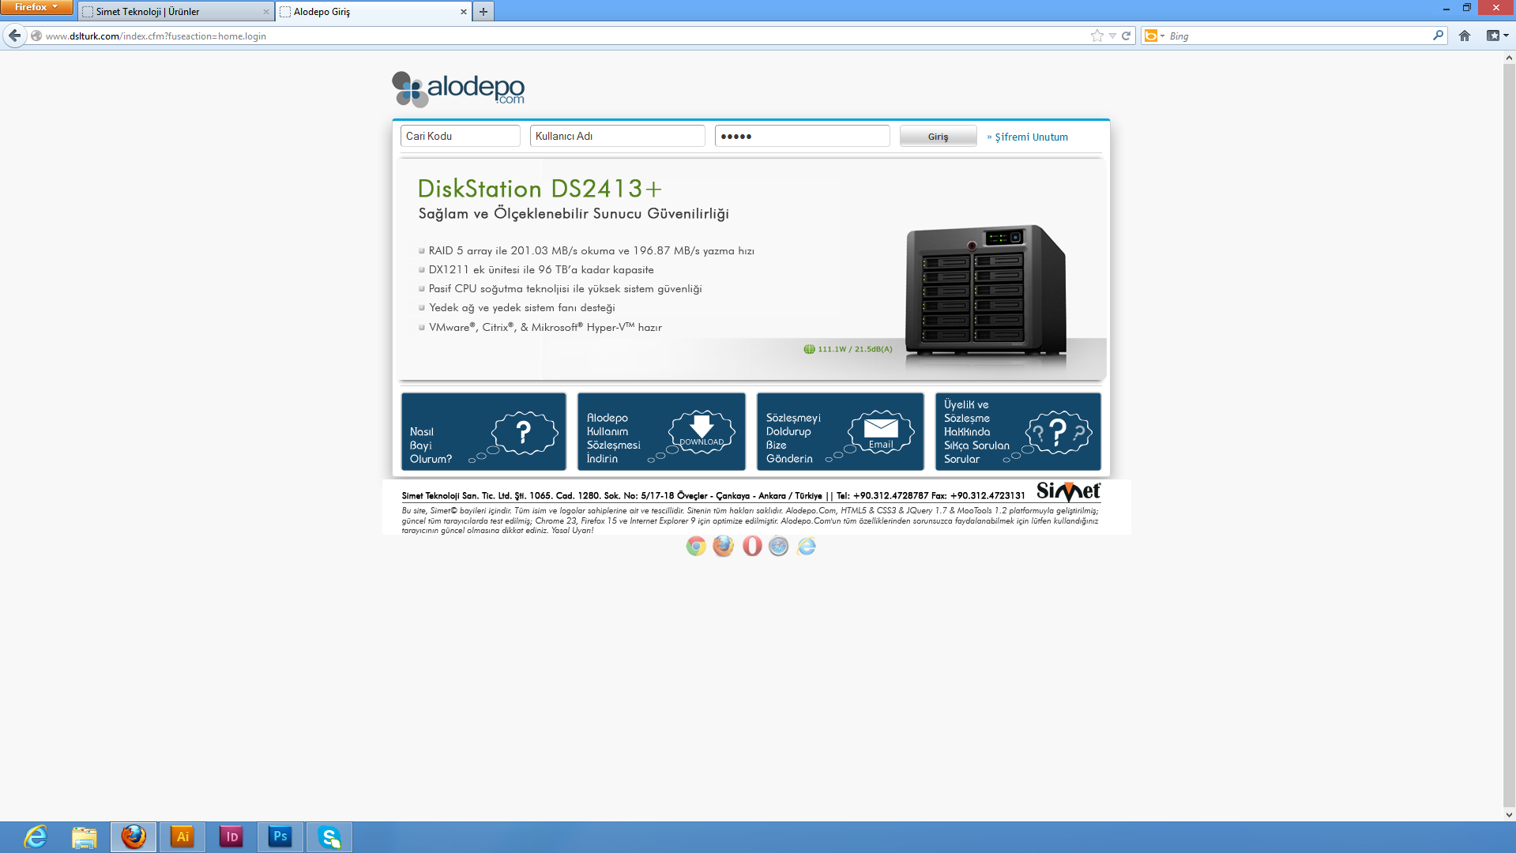Click the Chrome browser icon in footer
1516x853 pixels.
(x=695, y=546)
